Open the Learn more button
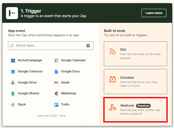This screenshot has width=174, height=128. tap(154, 13)
